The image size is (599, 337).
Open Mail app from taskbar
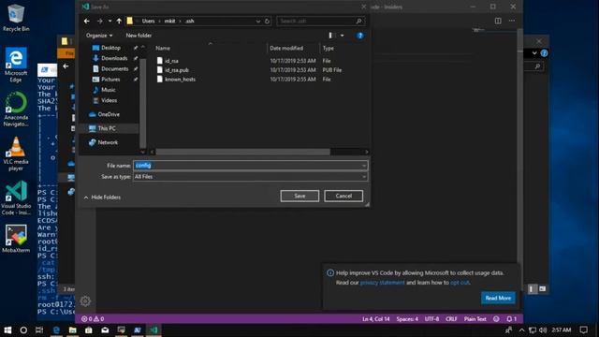[105, 330]
